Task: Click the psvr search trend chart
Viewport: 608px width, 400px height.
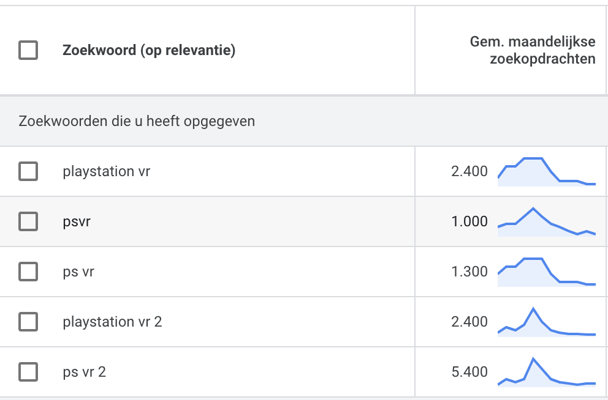Action: tap(547, 222)
